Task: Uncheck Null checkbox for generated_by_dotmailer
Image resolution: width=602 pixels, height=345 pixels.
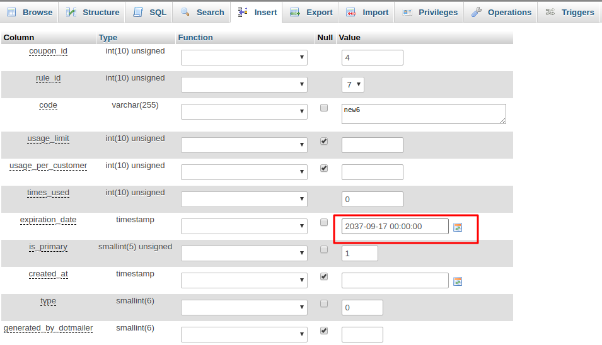Action: 324,331
